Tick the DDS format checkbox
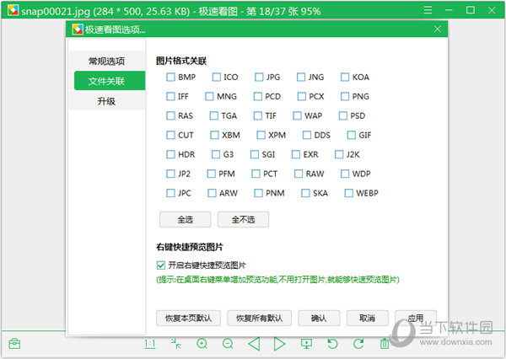The image size is (506, 359). coord(307,135)
